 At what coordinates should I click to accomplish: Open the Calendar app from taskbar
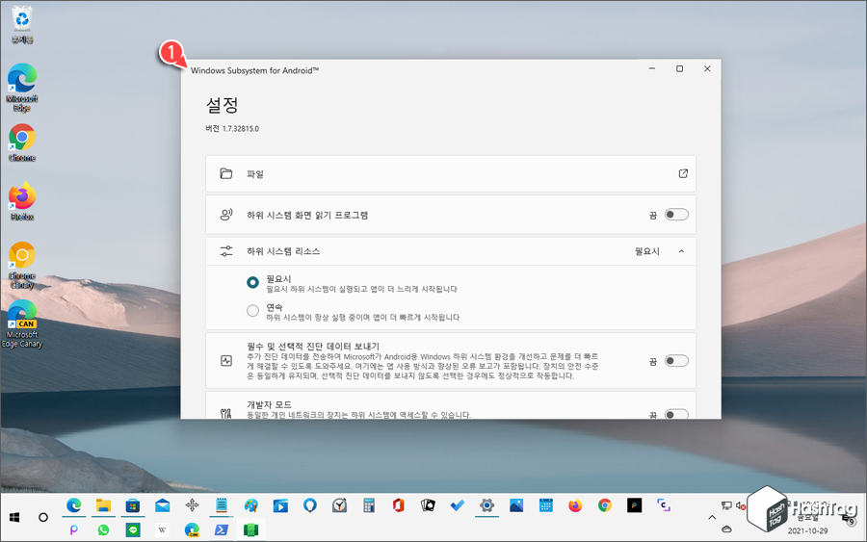[x=546, y=505]
